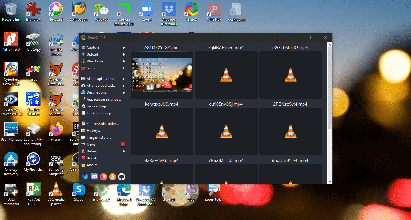Open the GitHub icon link in ShareX

coord(122,177)
